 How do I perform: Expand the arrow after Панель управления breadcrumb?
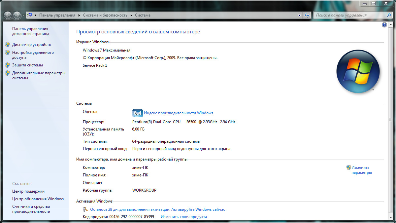pos(79,15)
